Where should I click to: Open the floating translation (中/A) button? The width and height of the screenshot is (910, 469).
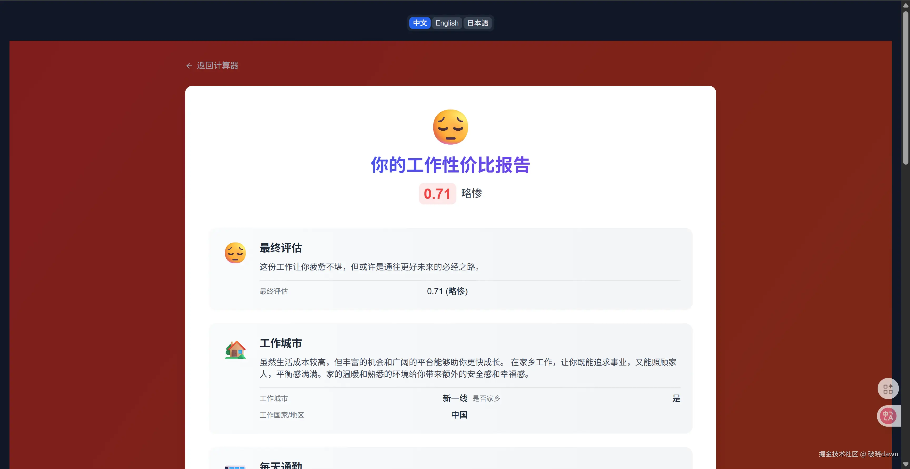point(888,416)
